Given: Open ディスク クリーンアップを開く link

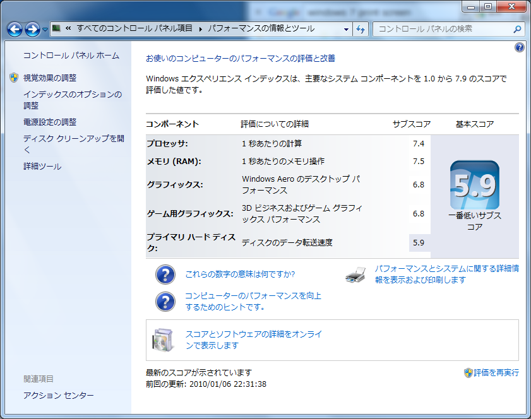Looking at the screenshot, I should tap(73, 144).
